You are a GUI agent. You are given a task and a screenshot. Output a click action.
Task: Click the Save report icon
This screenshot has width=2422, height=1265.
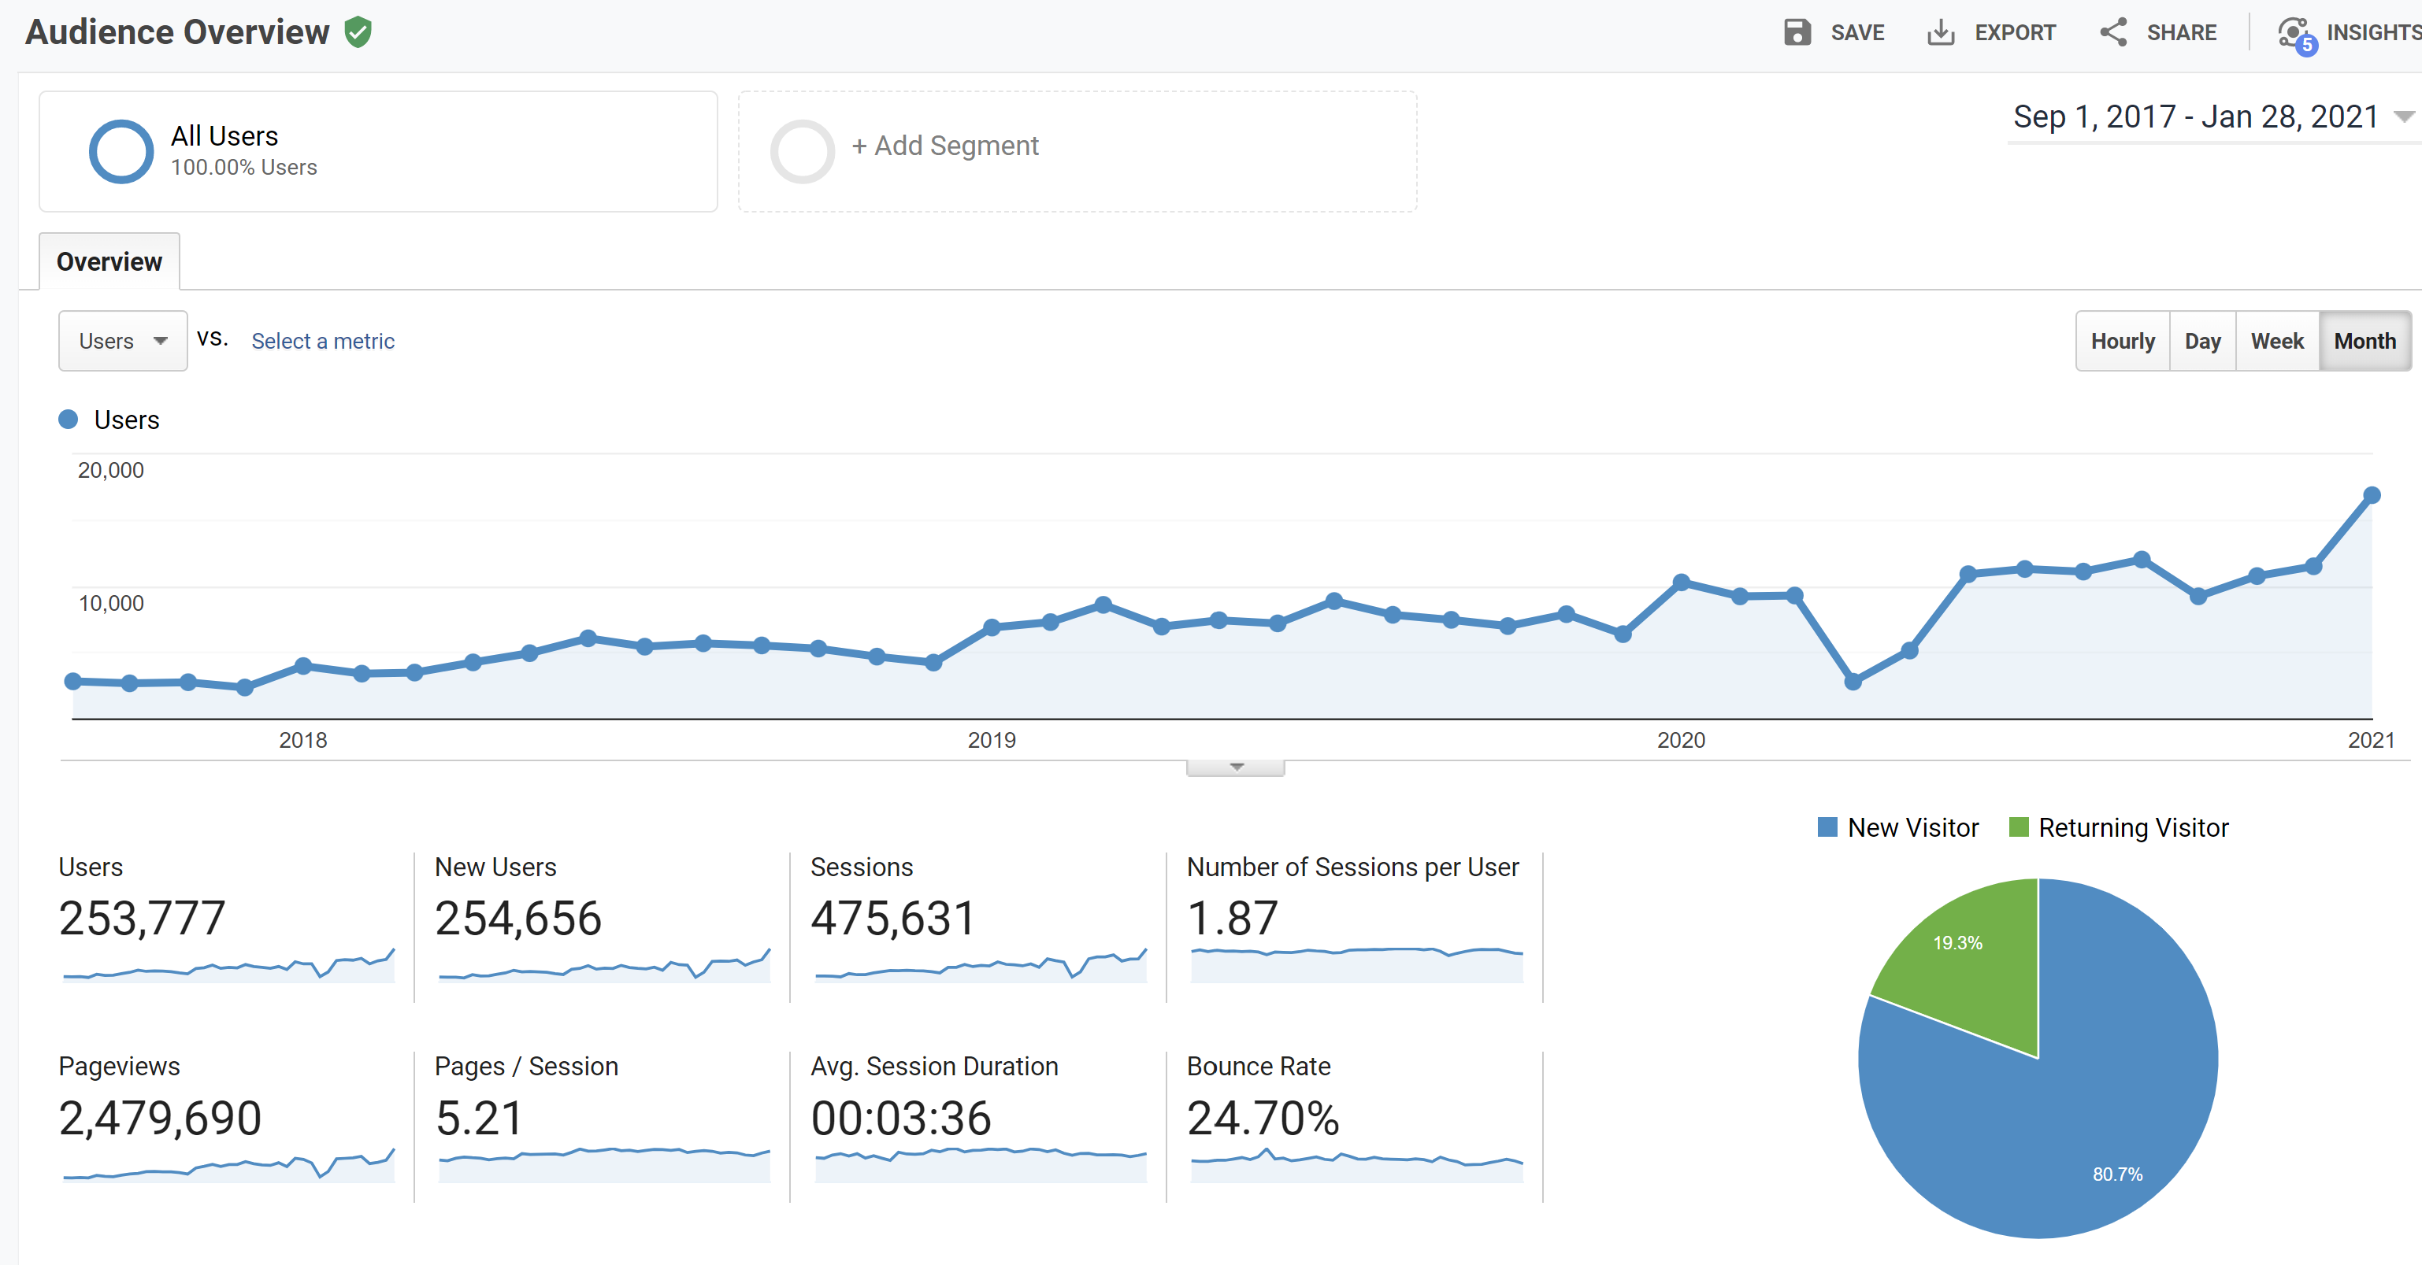pyautogui.click(x=1797, y=32)
